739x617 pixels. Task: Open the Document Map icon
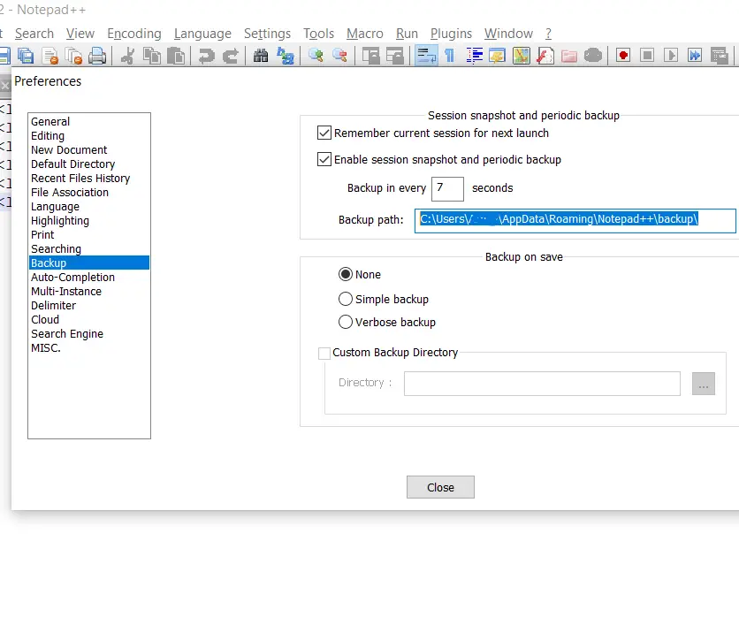(x=522, y=56)
